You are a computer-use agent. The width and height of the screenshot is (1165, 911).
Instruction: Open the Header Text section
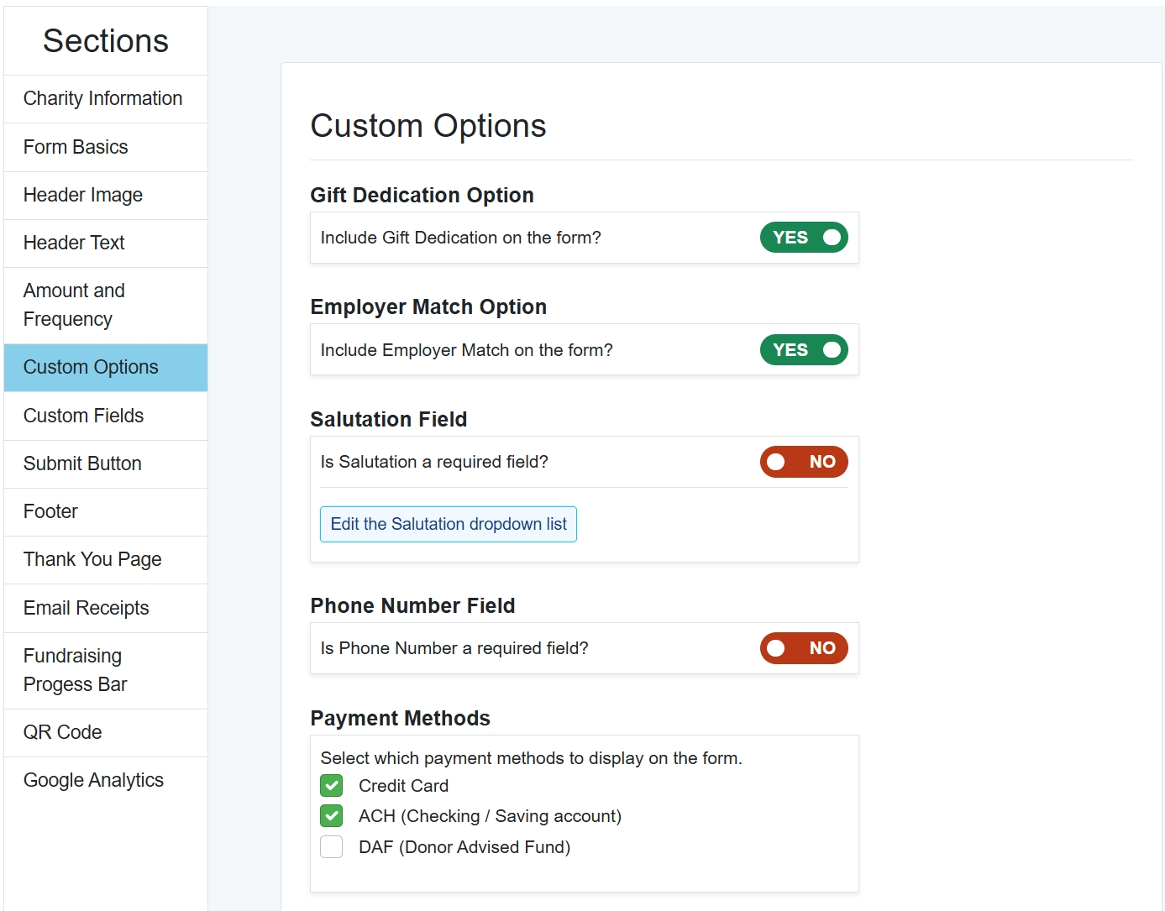point(74,243)
